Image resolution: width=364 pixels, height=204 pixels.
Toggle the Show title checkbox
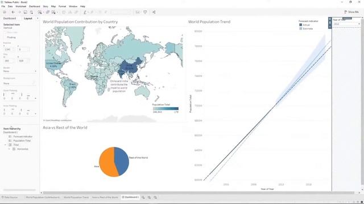tap(5, 32)
